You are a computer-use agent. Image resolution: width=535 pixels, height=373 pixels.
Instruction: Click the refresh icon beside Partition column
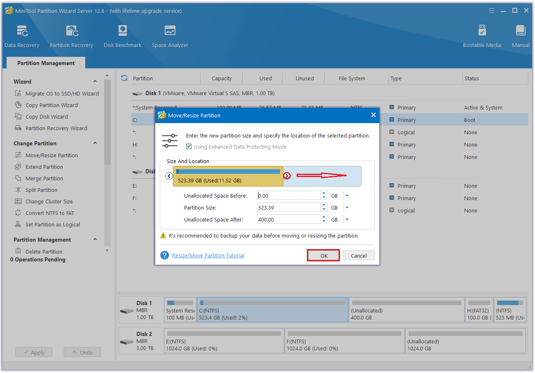124,78
